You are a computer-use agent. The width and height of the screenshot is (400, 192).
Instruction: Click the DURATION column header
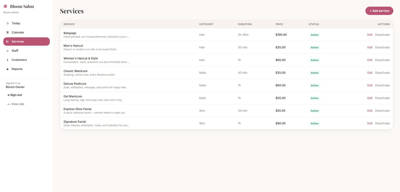click(245, 24)
